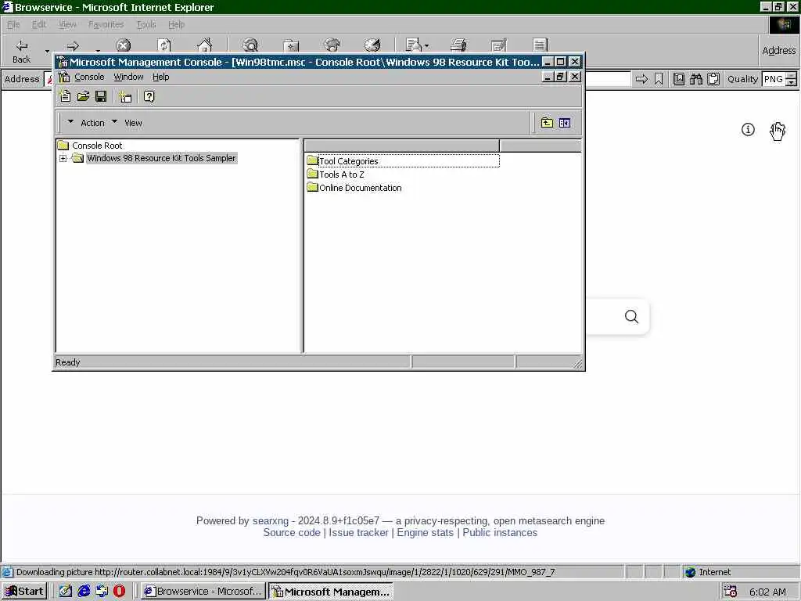
Task: Click the Up one level icon
Action: [x=547, y=123]
